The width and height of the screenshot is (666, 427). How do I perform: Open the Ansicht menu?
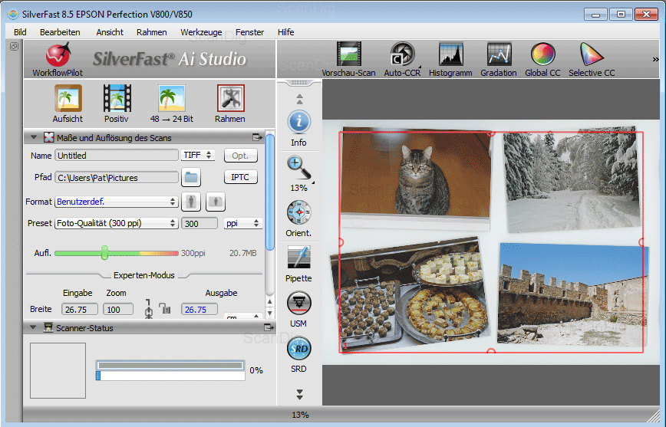[110, 32]
